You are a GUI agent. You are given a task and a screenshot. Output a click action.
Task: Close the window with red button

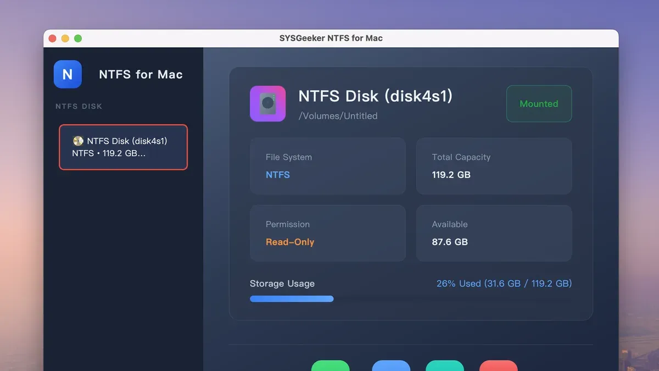click(53, 38)
